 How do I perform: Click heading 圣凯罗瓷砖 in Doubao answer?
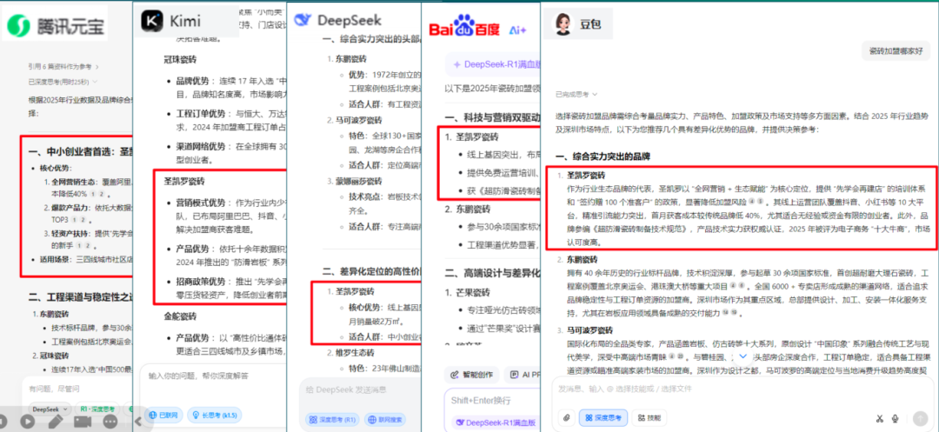pyautogui.click(x=586, y=176)
